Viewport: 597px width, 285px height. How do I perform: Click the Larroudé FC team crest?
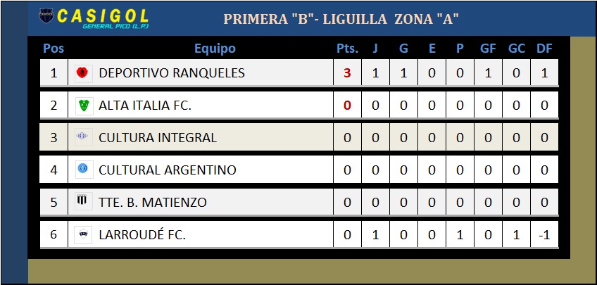pyautogui.click(x=83, y=234)
